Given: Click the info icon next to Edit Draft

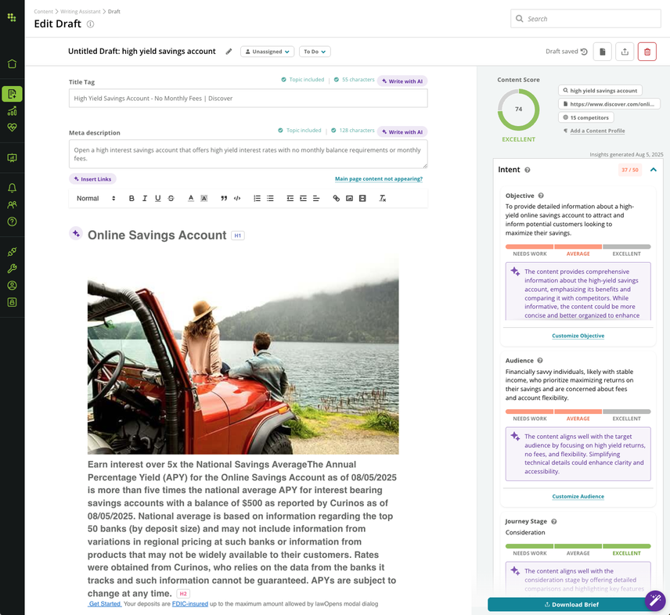Looking at the screenshot, I should click(91, 24).
